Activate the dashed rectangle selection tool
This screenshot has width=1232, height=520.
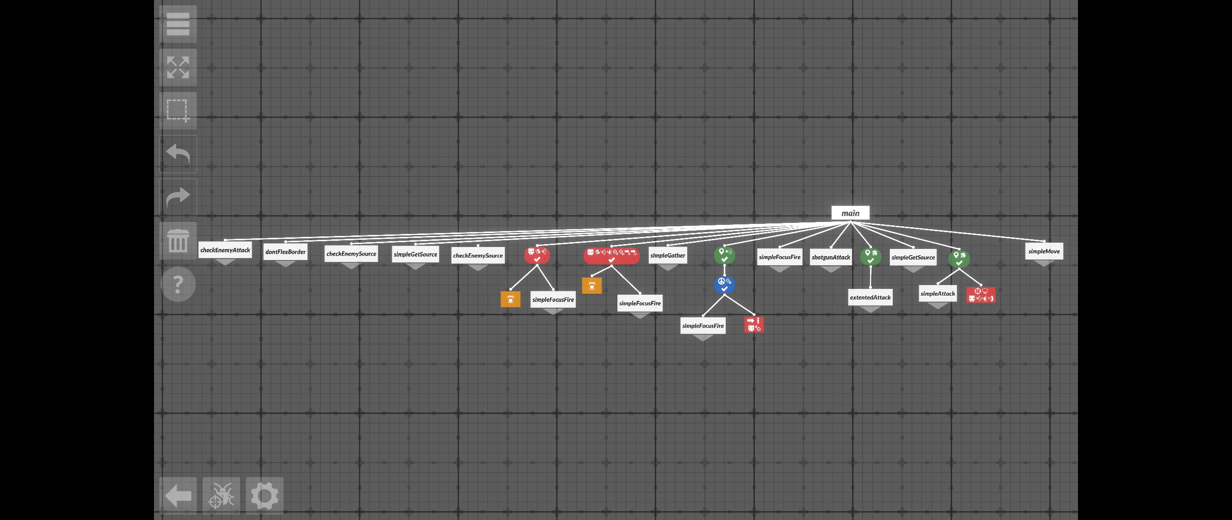[178, 110]
